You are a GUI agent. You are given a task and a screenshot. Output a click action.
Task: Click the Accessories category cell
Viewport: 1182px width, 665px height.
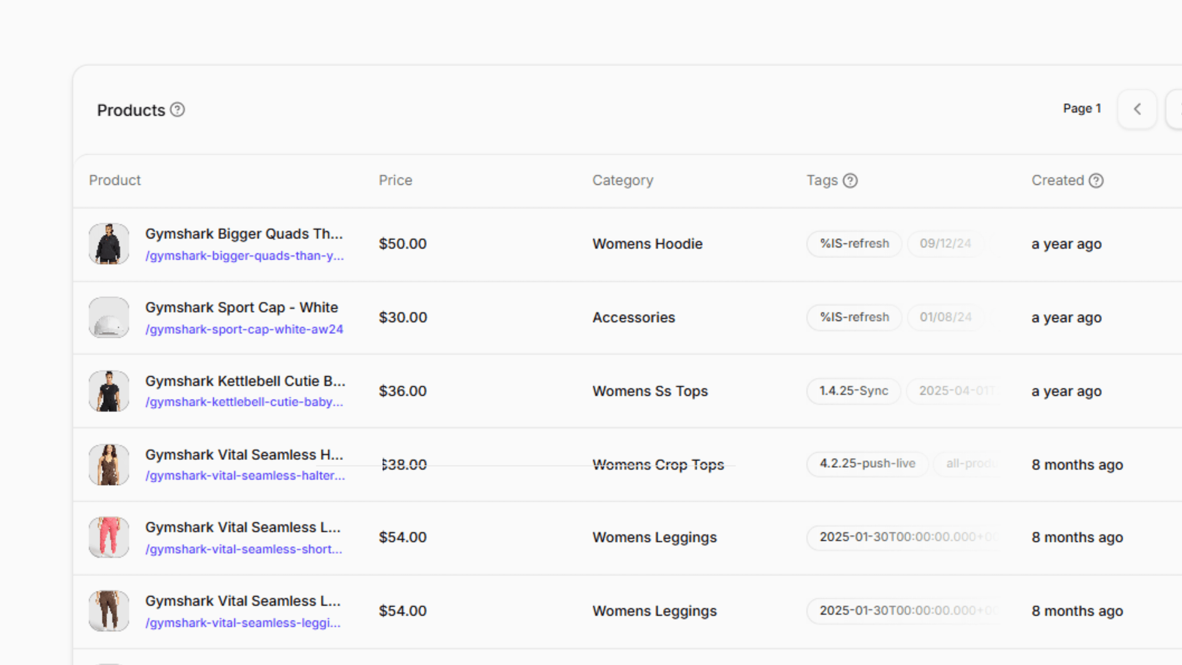pyautogui.click(x=633, y=318)
